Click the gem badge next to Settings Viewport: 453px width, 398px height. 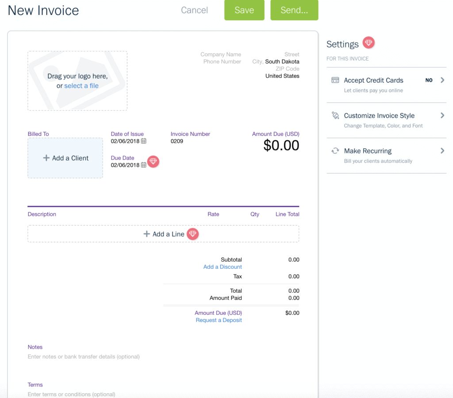point(369,42)
